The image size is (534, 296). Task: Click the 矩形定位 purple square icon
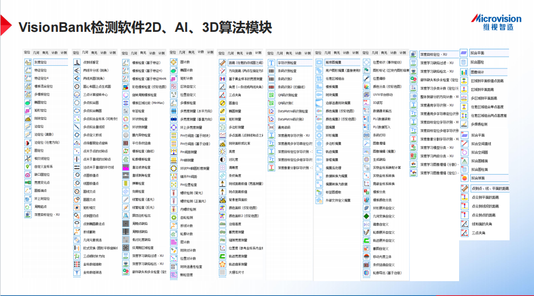point(28,110)
